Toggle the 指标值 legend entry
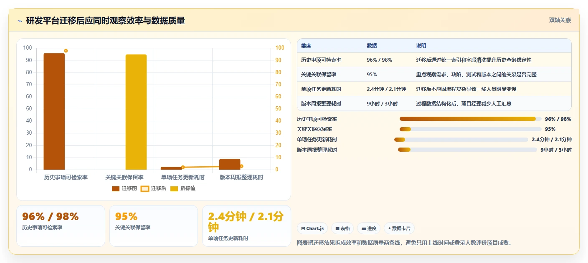 (x=183, y=188)
